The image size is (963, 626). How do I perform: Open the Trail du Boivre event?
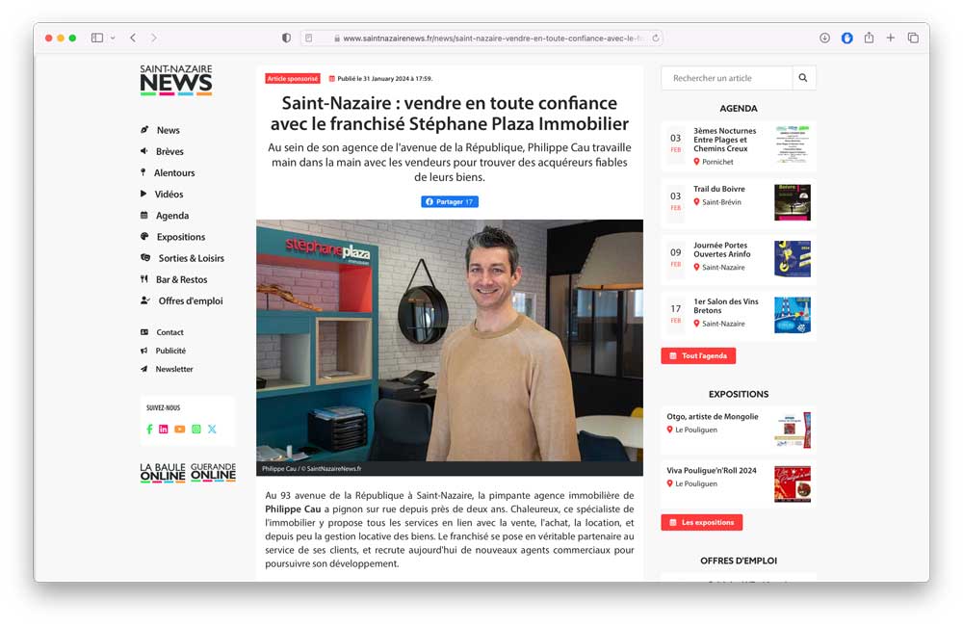tap(719, 189)
